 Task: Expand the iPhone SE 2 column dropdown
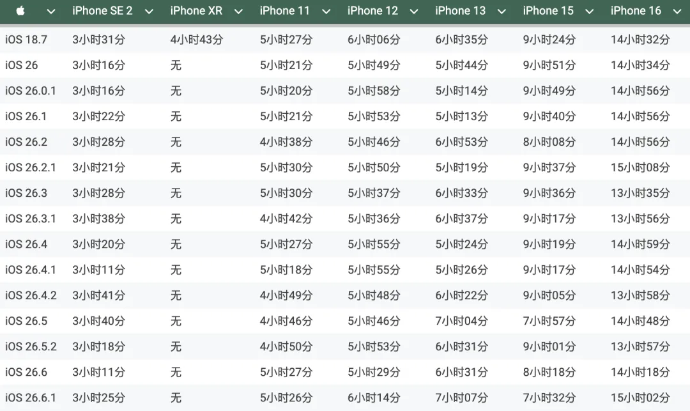(149, 12)
